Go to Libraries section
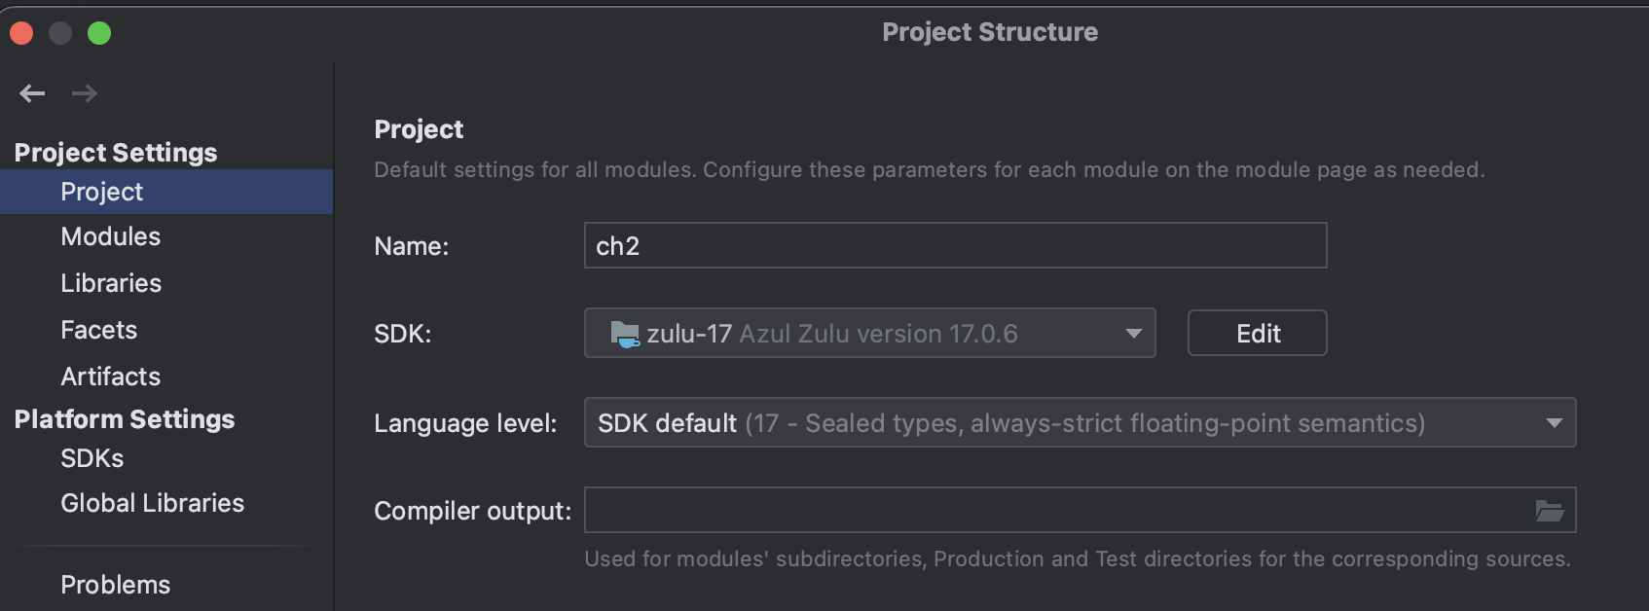The image size is (1649, 611). pyautogui.click(x=111, y=283)
